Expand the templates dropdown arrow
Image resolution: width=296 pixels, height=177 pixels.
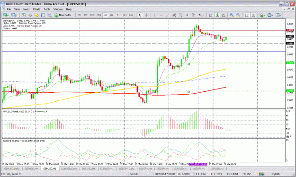coord(281,15)
